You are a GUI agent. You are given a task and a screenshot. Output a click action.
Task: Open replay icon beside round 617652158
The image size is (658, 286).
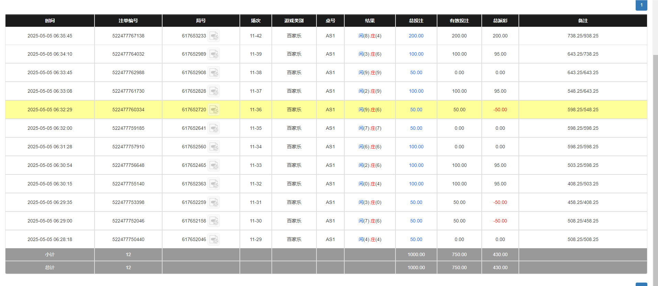(x=214, y=221)
